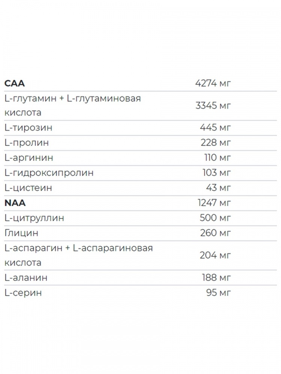281x374 pixels.
Task: Click the 500 мг amount
Action: 216,218
